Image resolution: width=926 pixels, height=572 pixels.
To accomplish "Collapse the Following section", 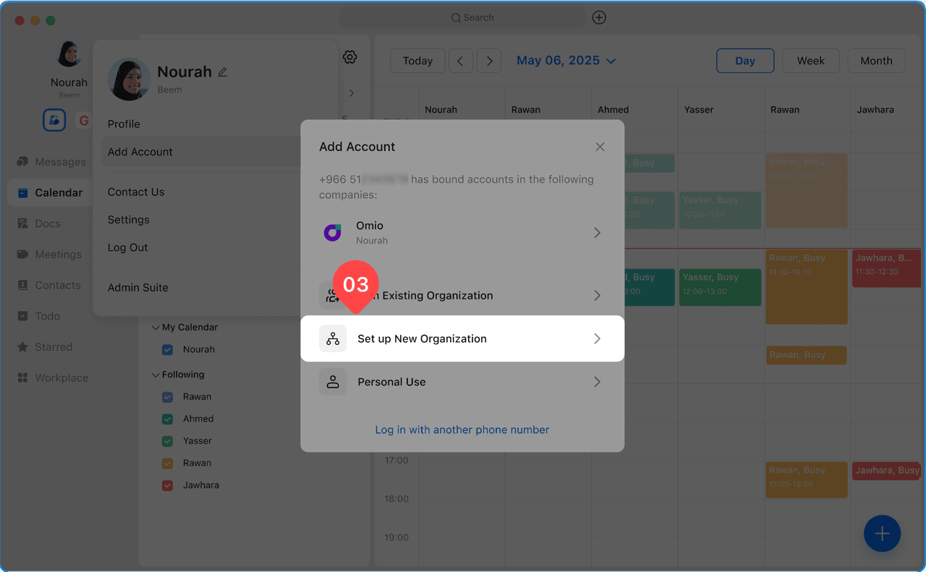I will click(156, 375).
